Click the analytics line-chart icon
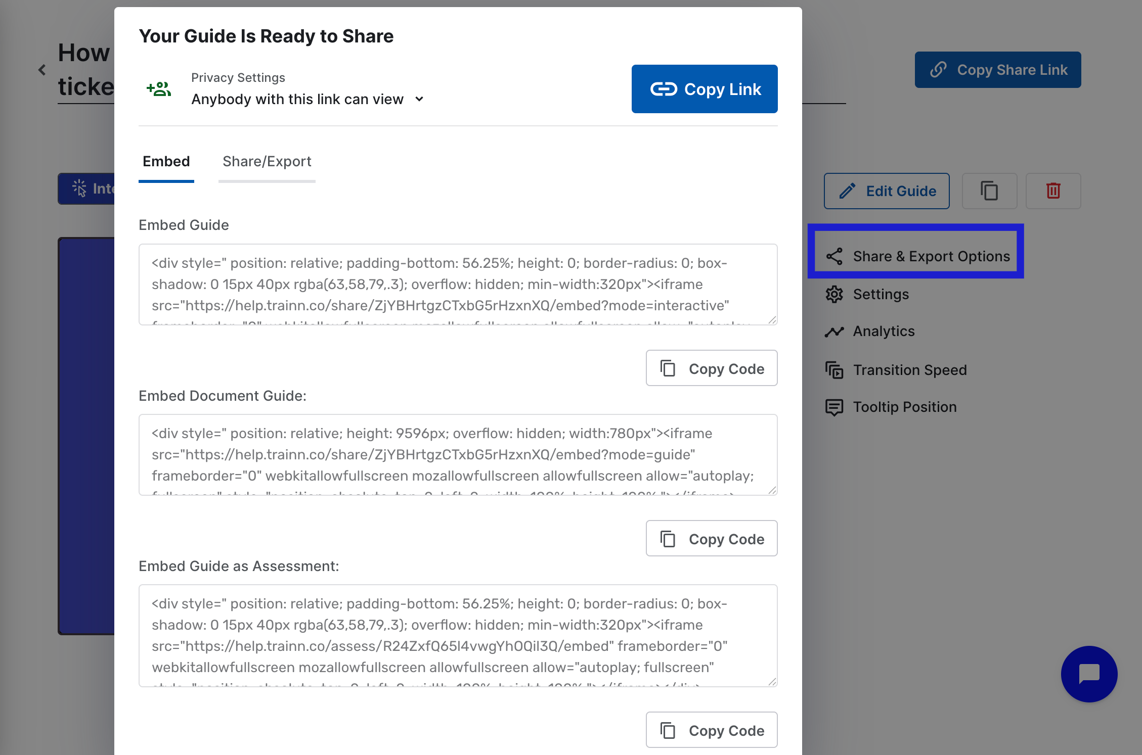This screenshot has height=755, width=1142. point(834,332)
